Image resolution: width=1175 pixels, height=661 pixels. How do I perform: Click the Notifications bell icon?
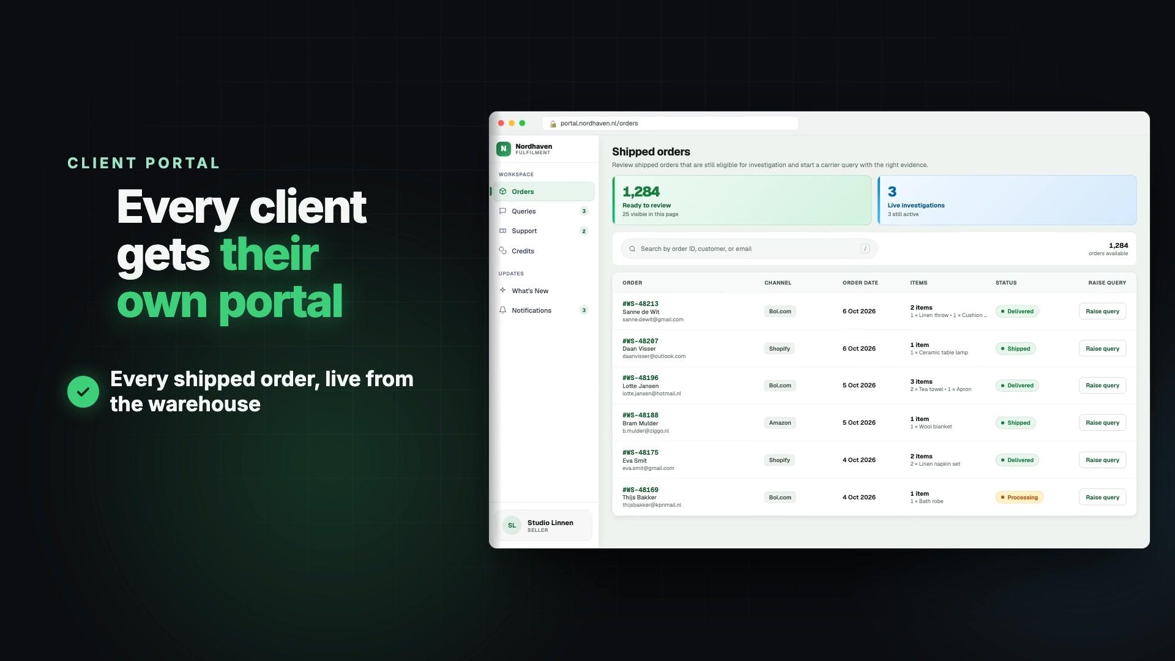502,310
